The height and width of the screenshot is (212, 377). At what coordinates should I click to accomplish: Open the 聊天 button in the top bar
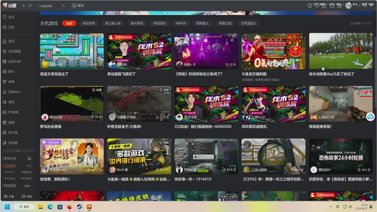(78, 6)
